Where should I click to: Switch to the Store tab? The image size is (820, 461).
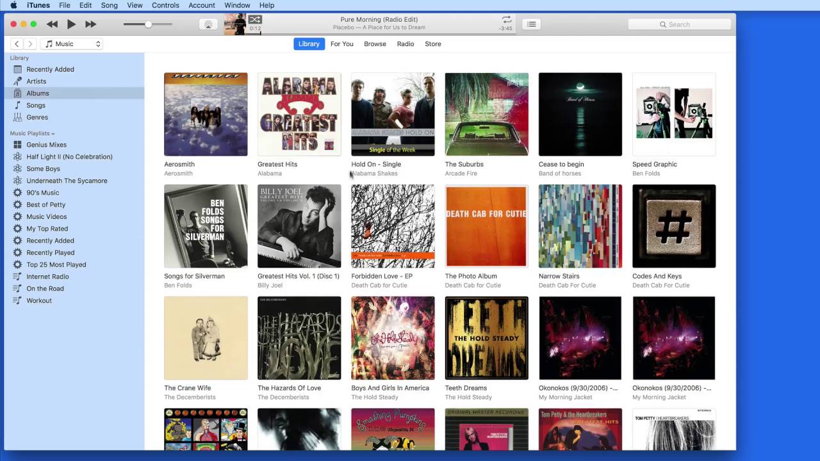click(433, 44)
